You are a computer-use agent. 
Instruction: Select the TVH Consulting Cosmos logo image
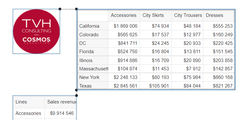click(x=36, y=32)
